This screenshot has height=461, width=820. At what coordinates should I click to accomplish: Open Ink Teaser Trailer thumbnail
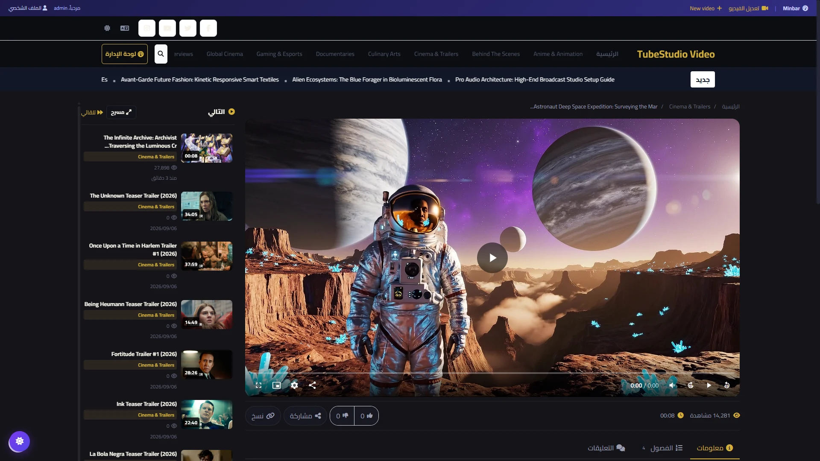207,414
